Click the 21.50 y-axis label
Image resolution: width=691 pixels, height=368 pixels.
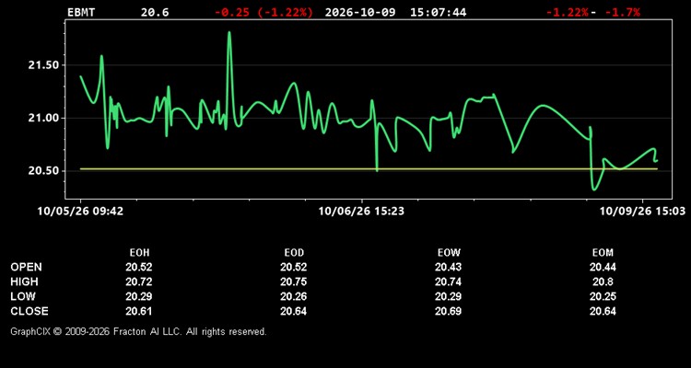[43, 65]
